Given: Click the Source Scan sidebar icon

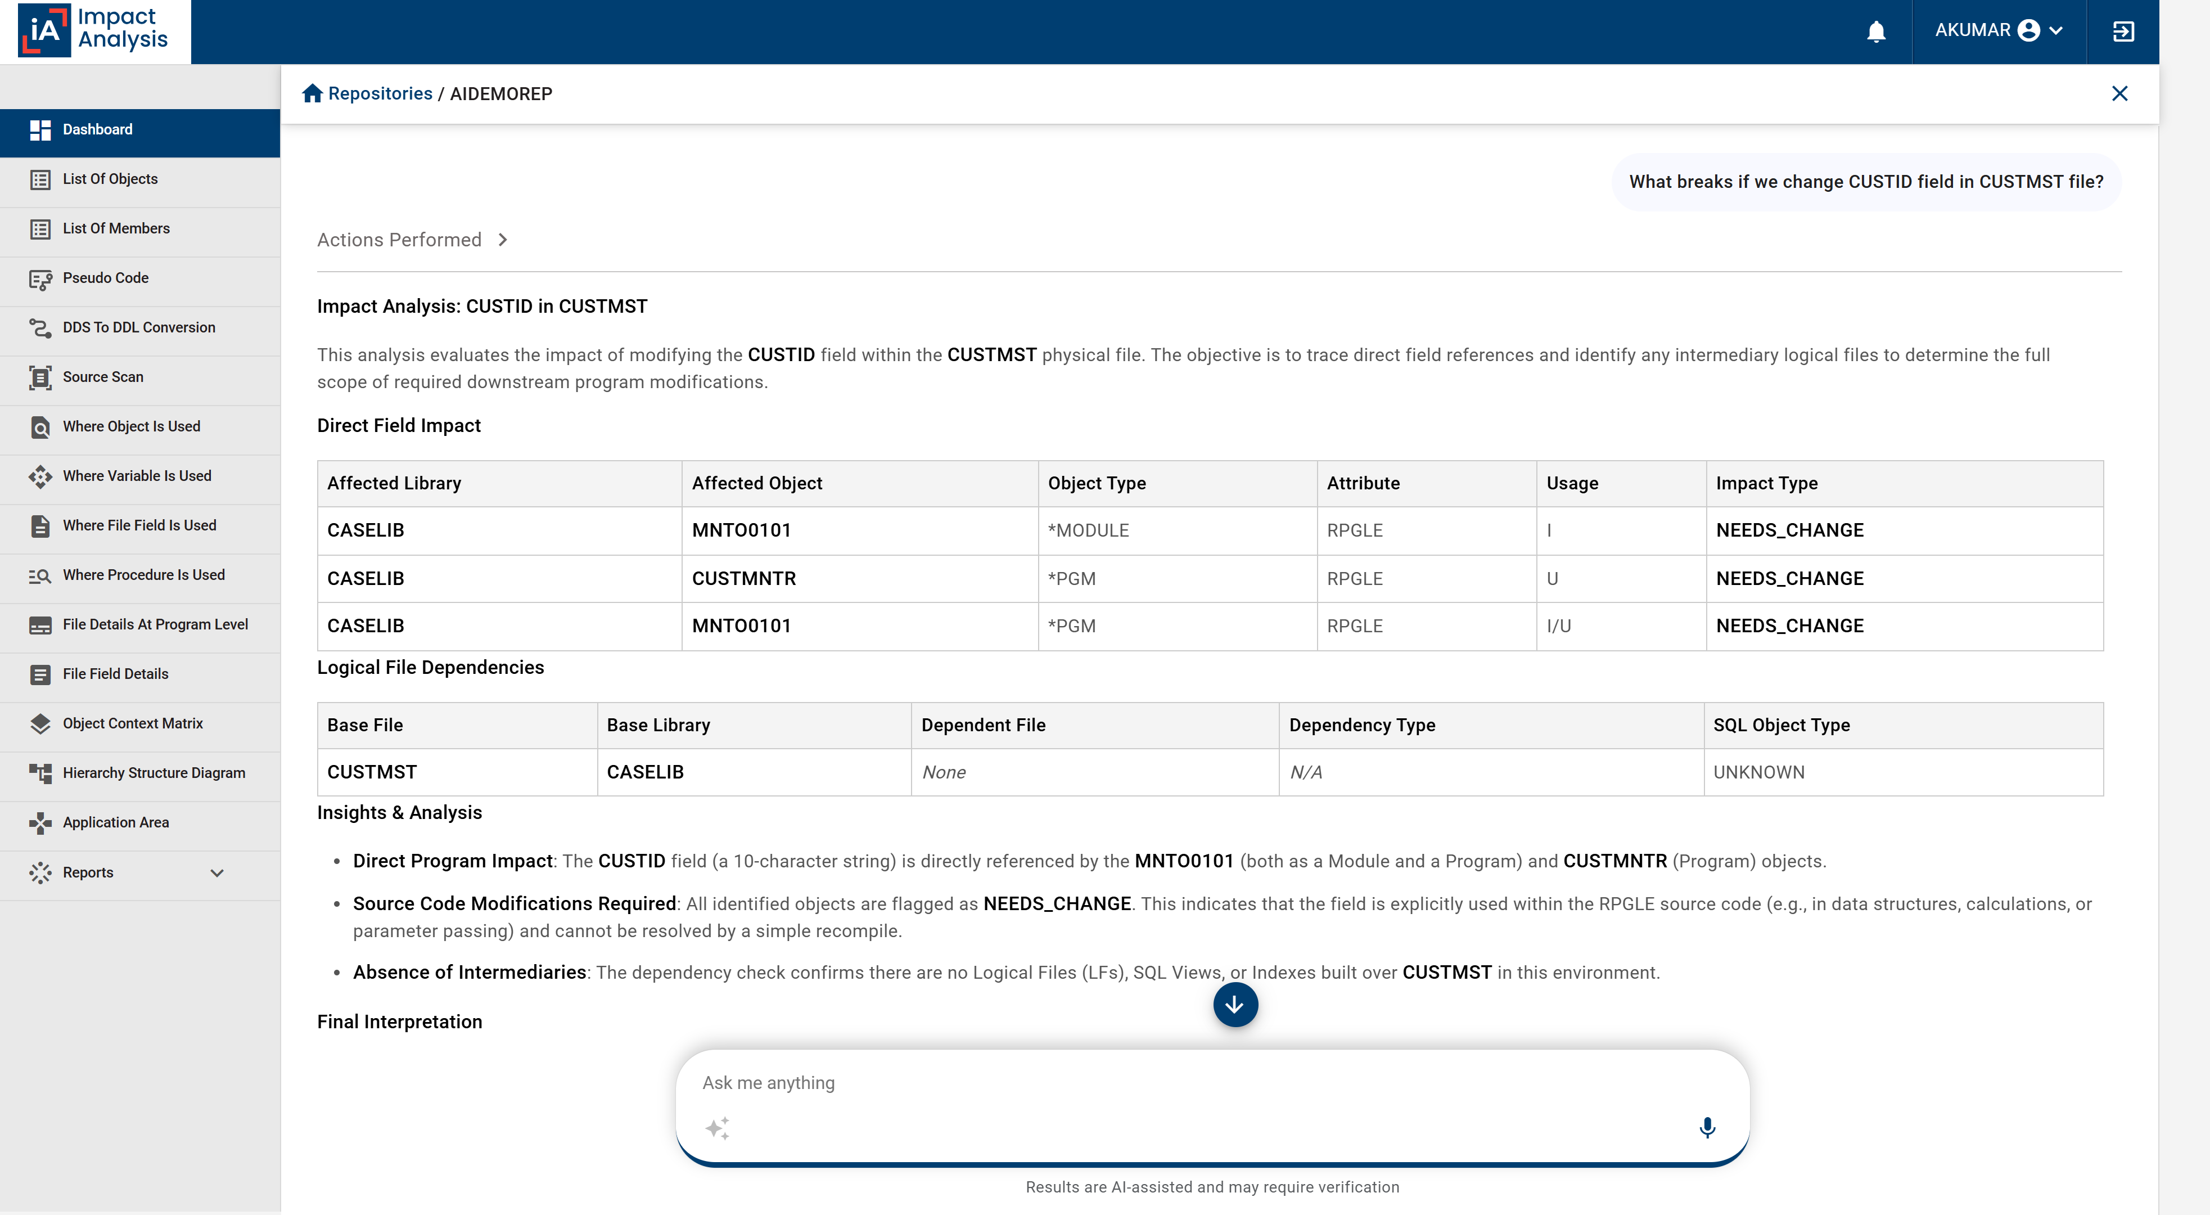Looking at the screenshot, I should pyautogui.click(x=40, y=377).
